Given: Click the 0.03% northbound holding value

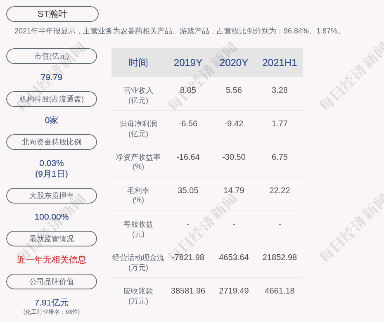Looking at the screenshot, I should [52, 163].
